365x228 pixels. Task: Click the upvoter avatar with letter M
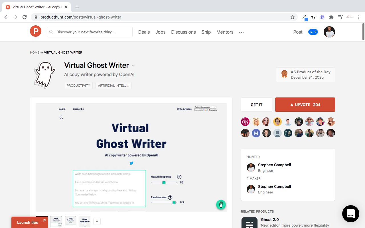[x=256, y=133]
